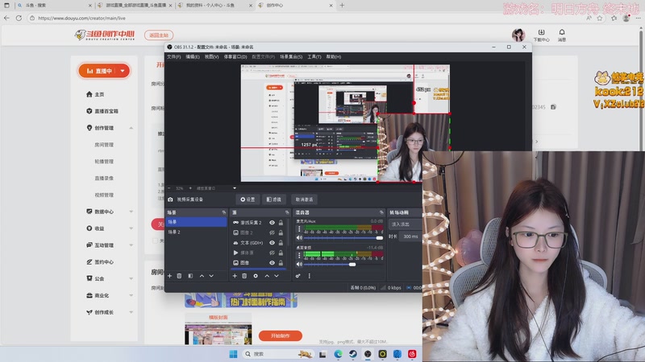Open desktop audio channel options dots

pyautogui.click(x=299, y=255)
